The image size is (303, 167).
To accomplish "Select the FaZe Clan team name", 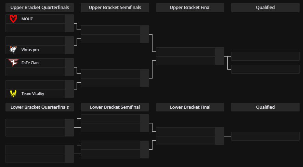I will click(30, 63).
